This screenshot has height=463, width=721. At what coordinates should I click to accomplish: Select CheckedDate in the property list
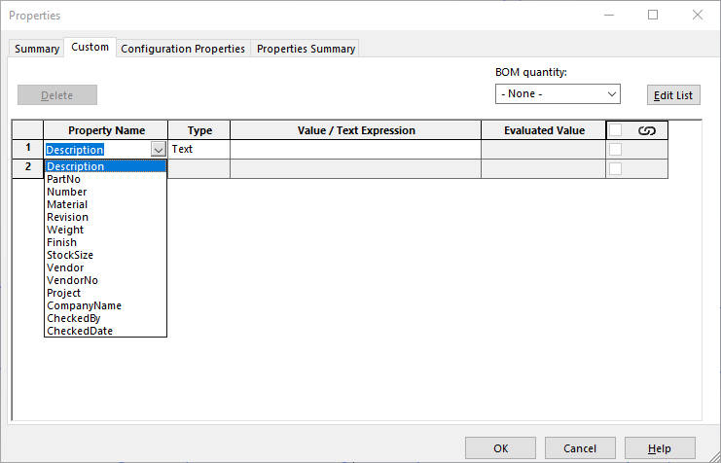click(x=80, y=331)
